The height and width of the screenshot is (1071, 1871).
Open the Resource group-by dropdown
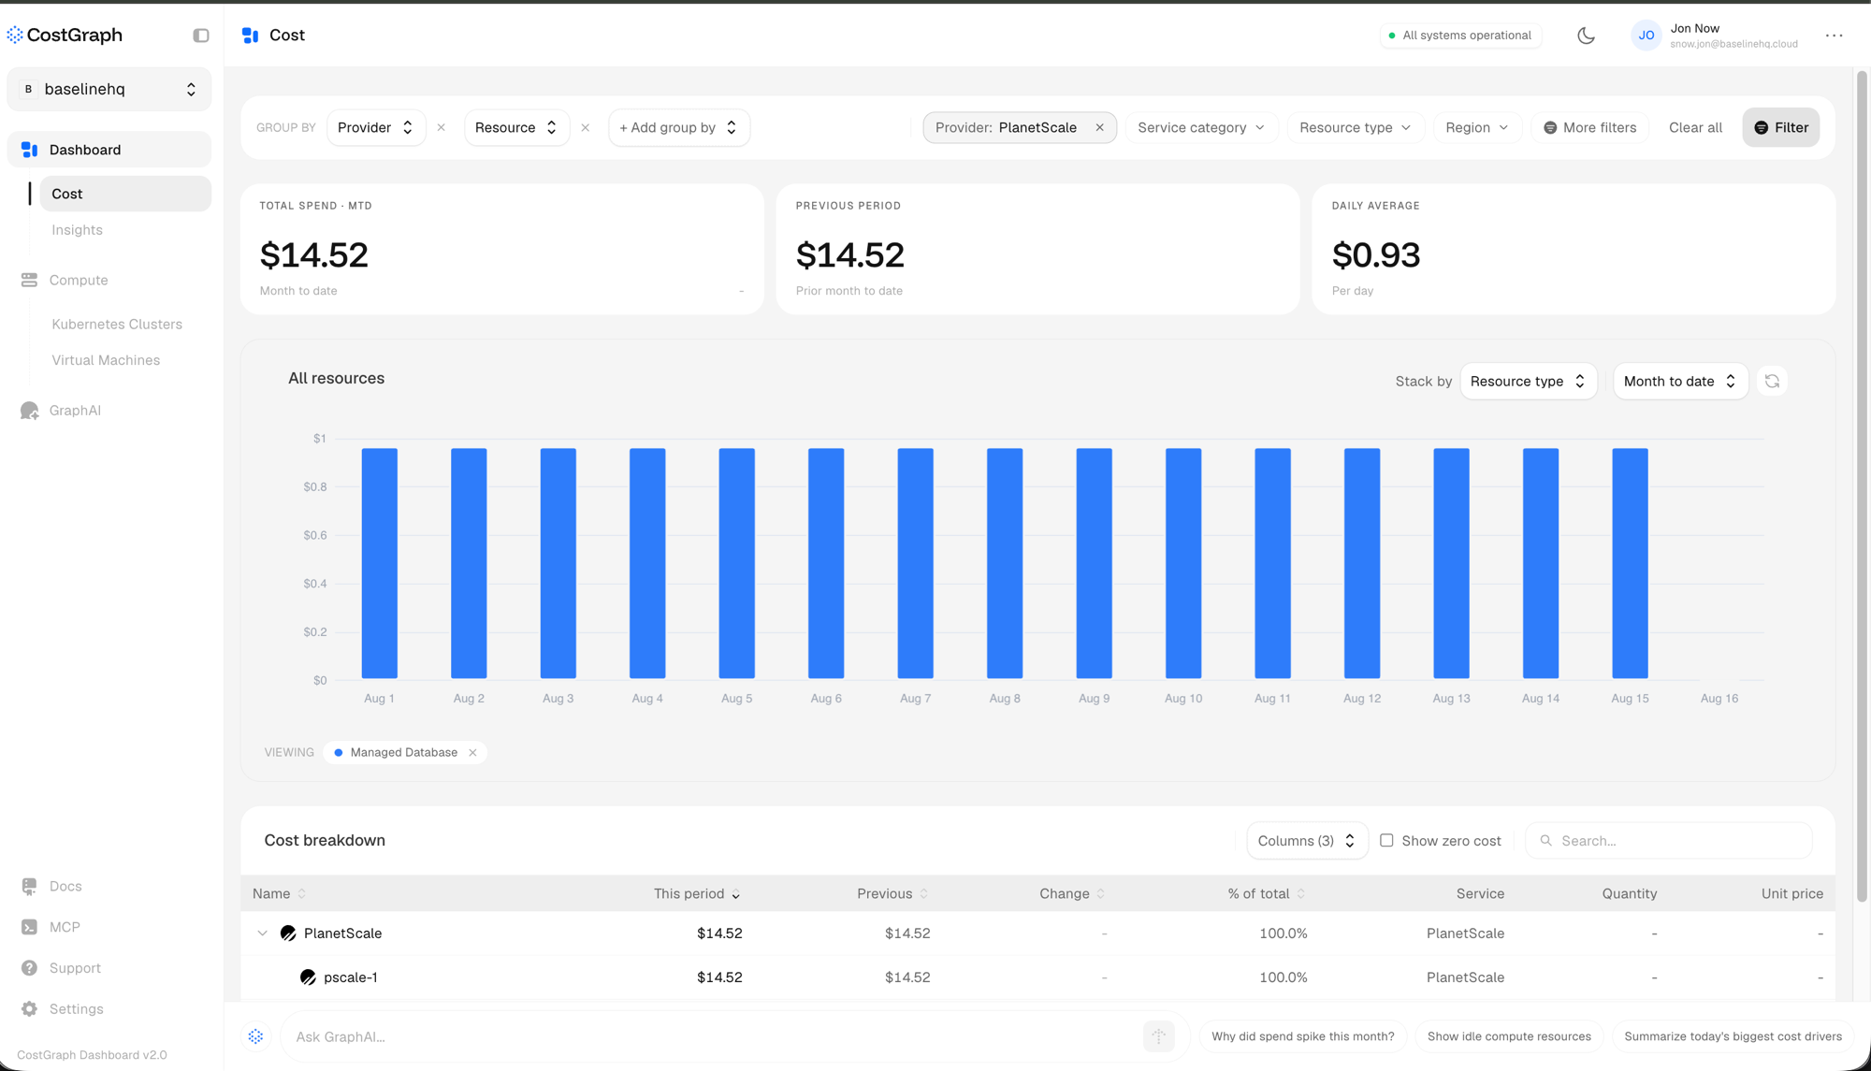[517, 128]
